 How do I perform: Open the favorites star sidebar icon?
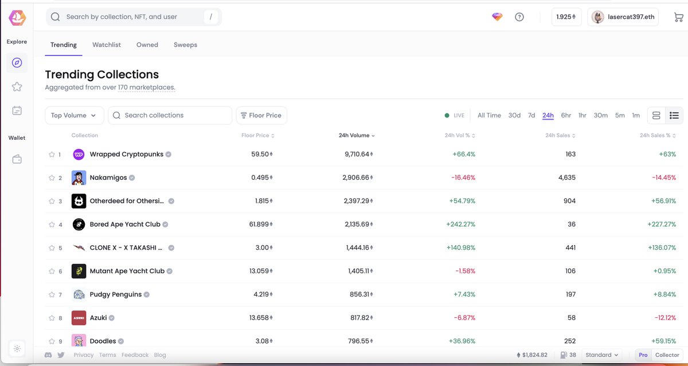coord(17,86)
